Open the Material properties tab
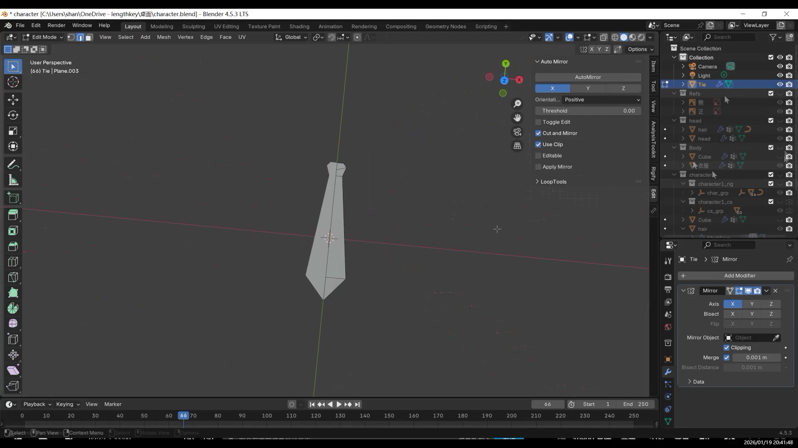 click(668, 327)
